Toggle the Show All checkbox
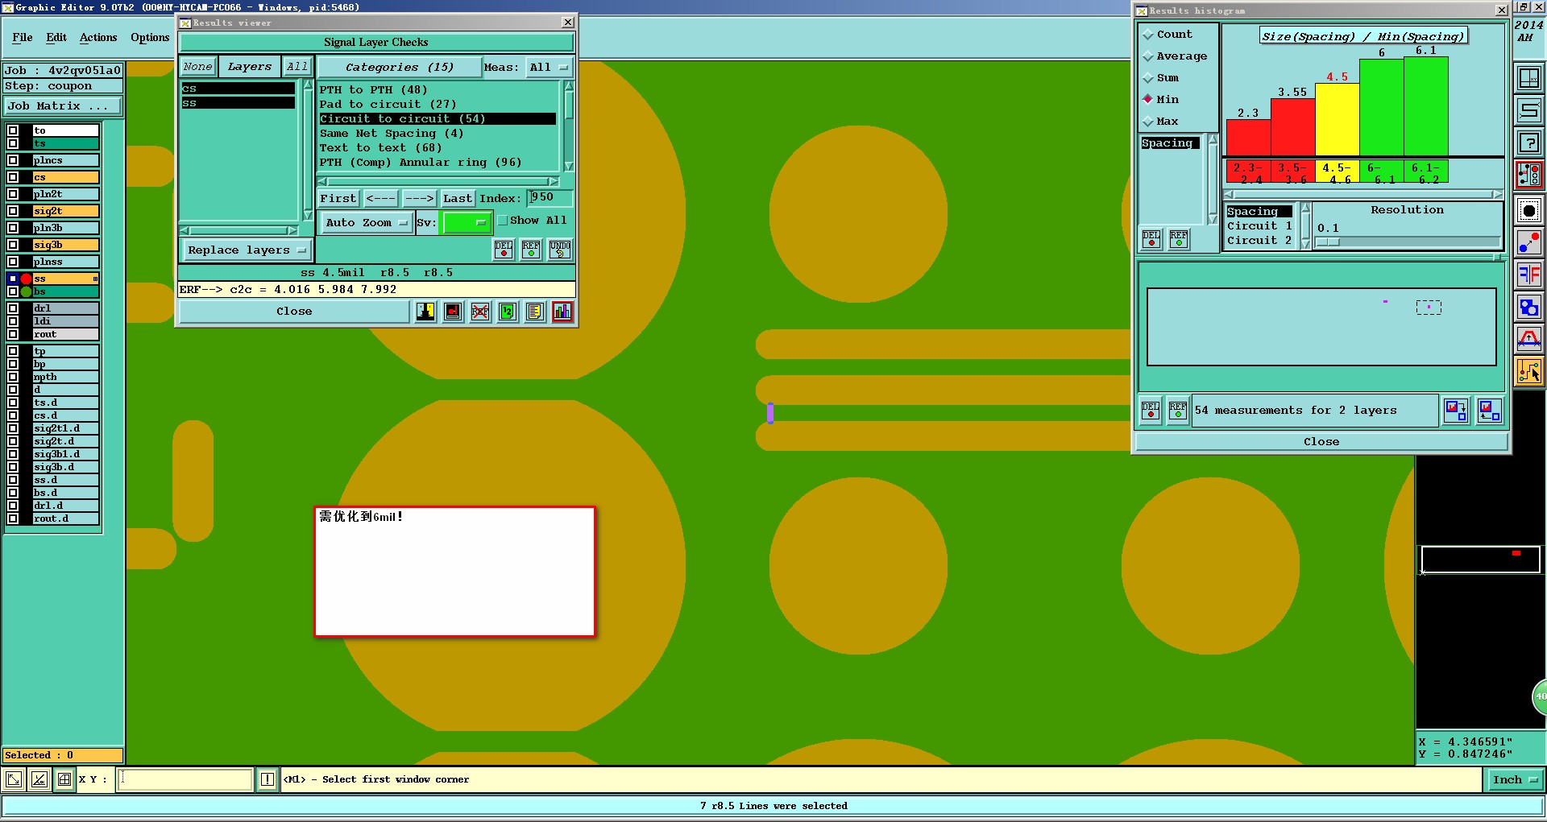This screenshot has height=822, width=1547. pyautogui.click(x=503, y=221)
